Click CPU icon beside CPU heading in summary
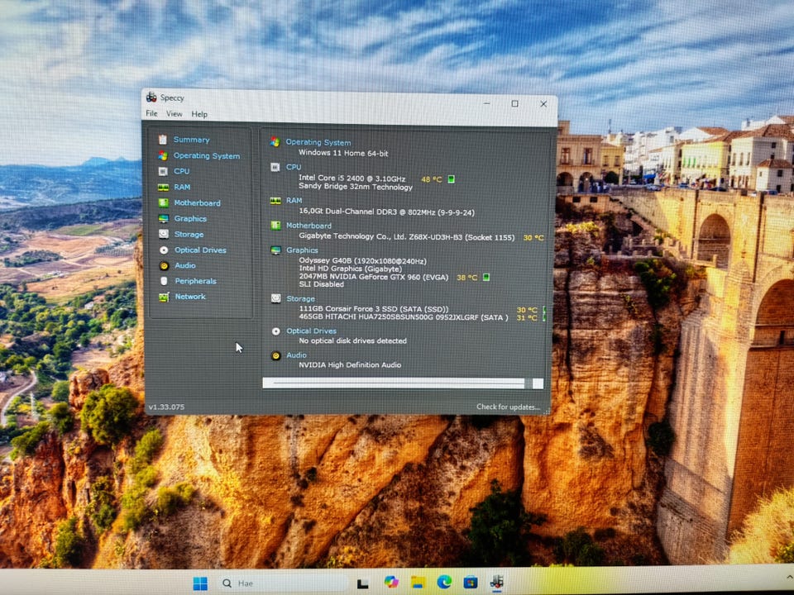 pos(275,167)
